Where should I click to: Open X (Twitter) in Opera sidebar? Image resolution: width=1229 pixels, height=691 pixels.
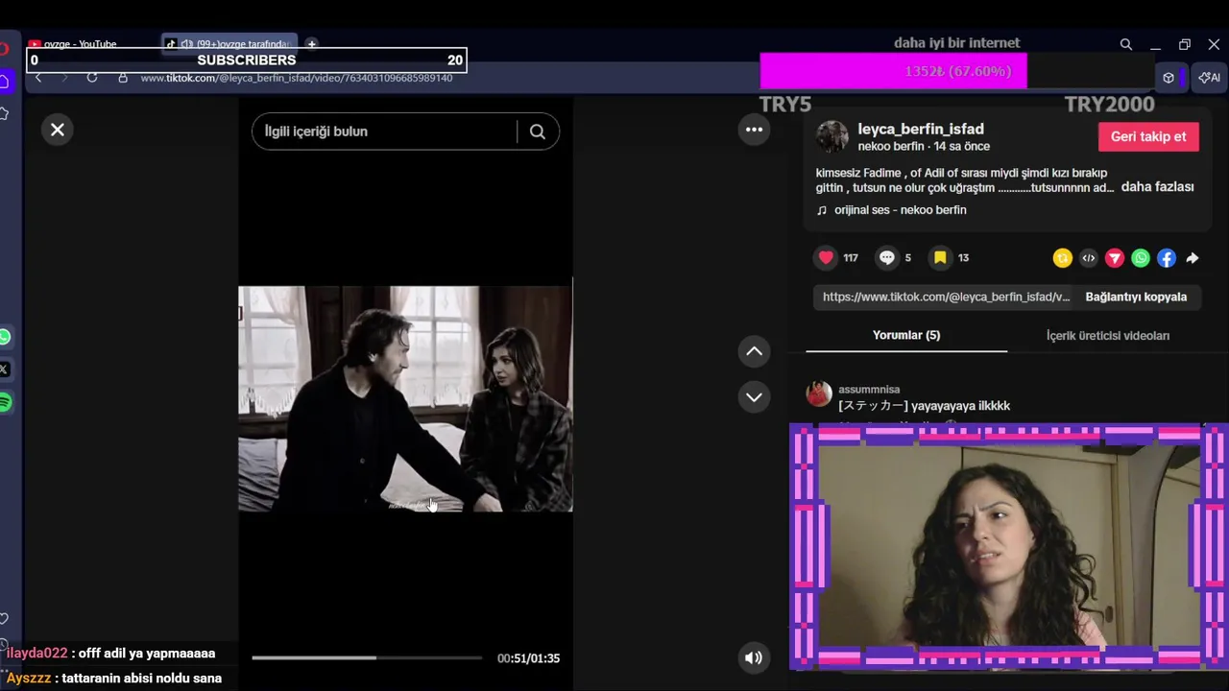pos(5,369)
